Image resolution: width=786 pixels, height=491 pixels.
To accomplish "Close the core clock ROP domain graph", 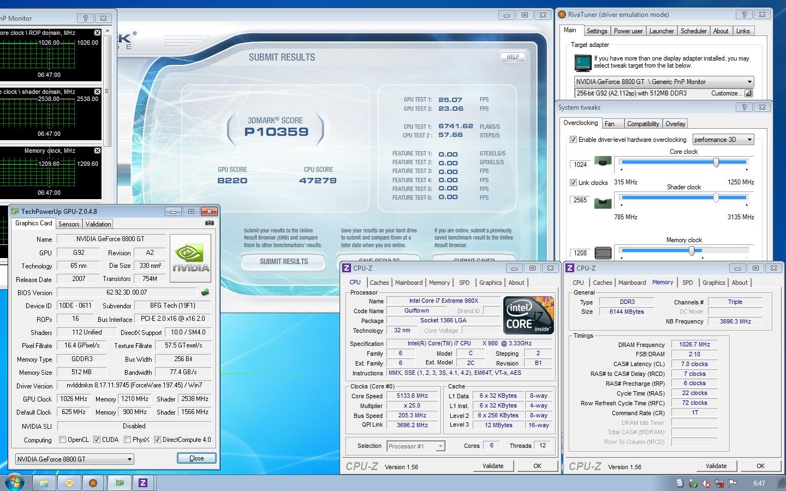I will 97,33.
